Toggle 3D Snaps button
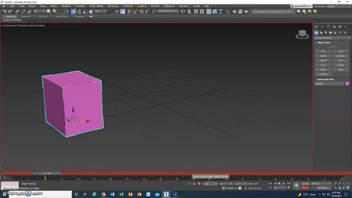The width and height of the screenshot is (352, 198). [x=129, y=12]
